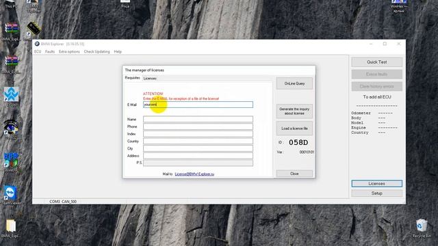Viewport: 438px width, 246px height.
Task: Focus the Country input field
Action: (198, 141)
